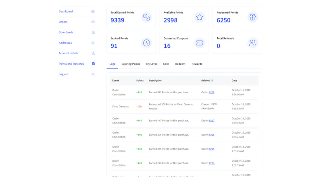Click 'Earned 220 Points for this purchase.'

coord(169,163)
